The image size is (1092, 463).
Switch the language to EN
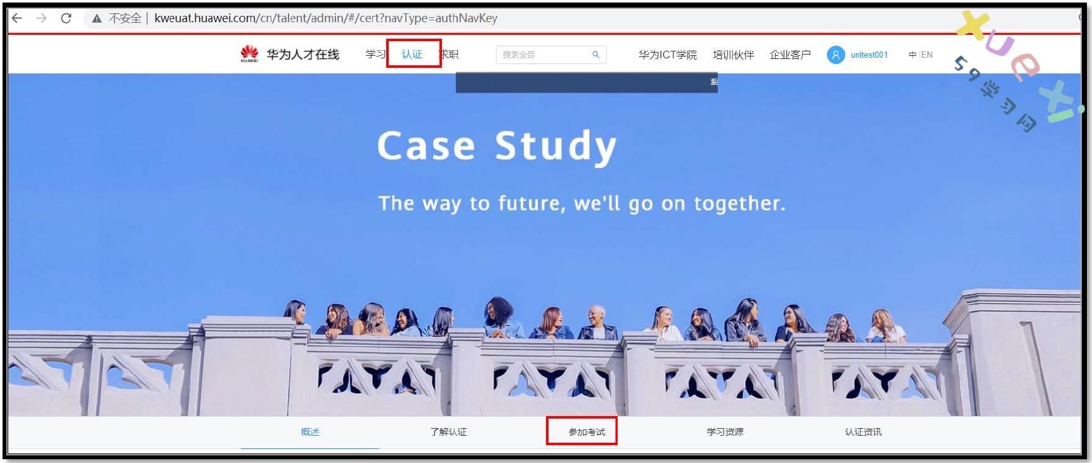[x=927, y=55]
